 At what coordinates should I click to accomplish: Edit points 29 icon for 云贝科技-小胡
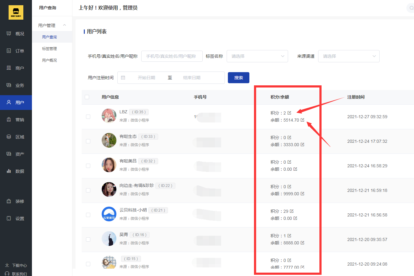pyautogui.click(x=292, y=211)
